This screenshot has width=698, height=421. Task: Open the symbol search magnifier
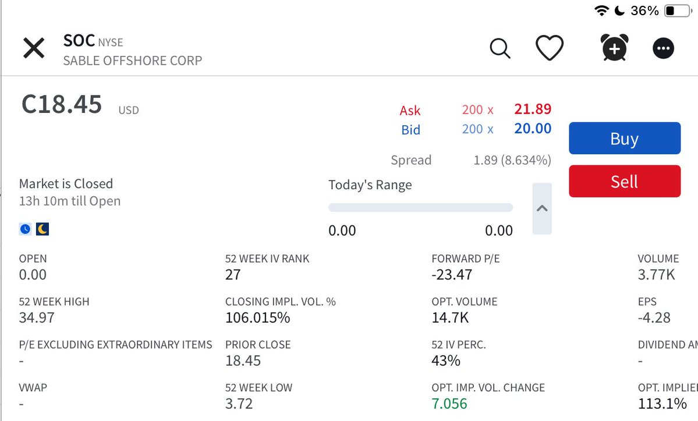[500, 48]
